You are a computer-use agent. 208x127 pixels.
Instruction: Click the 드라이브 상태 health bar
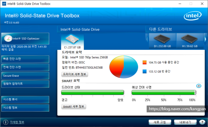coord(92,92)
